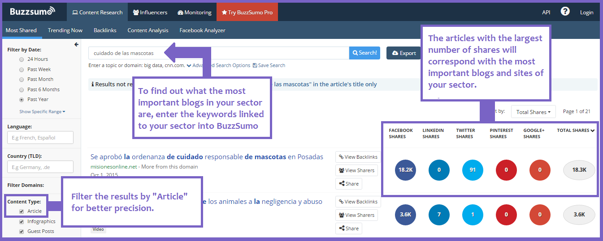Click View Backlinks for the first article

(x=358, y=157)
